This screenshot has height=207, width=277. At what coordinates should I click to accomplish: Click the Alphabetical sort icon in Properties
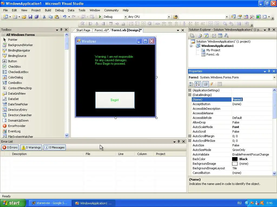(198, 84)
